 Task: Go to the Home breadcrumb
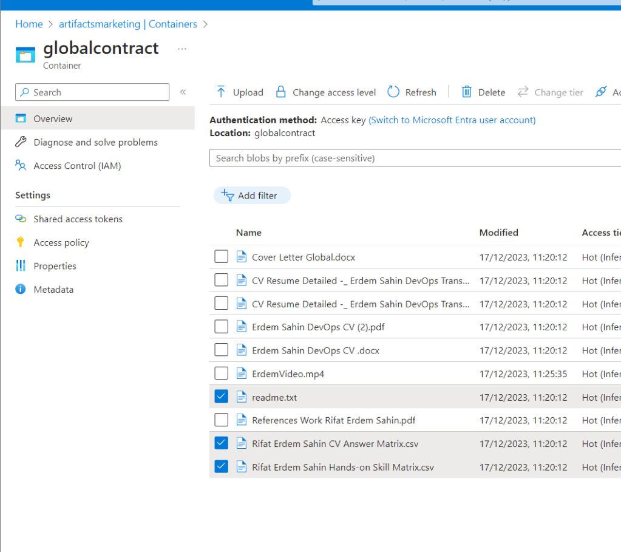point(29,24)
